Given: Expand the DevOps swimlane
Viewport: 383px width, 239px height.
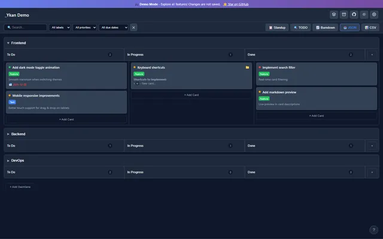Looking at the screenshot, I should pyautogui.click(x=8, y=161).
